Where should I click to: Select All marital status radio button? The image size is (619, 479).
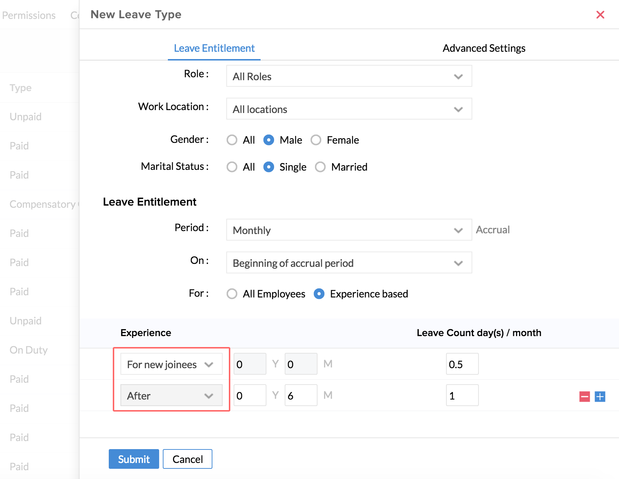point(232,167)
